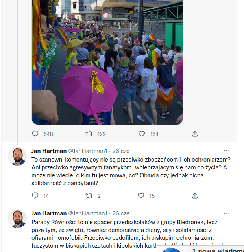Open more options on Parady Równości tweet
The image size is (244, 252).
tap(227, 213)
